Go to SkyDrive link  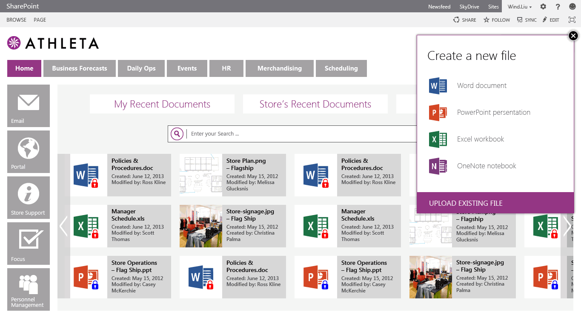click(469, 7)
